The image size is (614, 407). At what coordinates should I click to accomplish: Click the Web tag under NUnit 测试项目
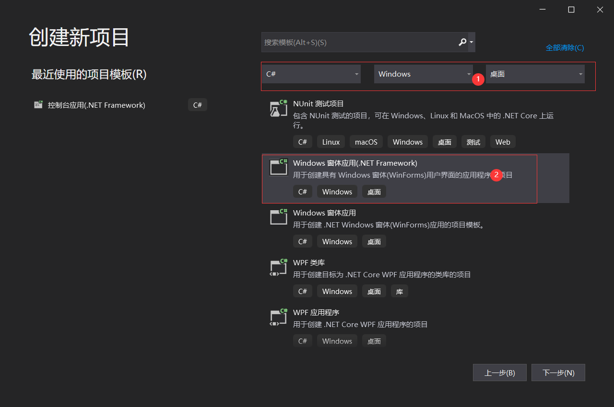tap(503, 142)
